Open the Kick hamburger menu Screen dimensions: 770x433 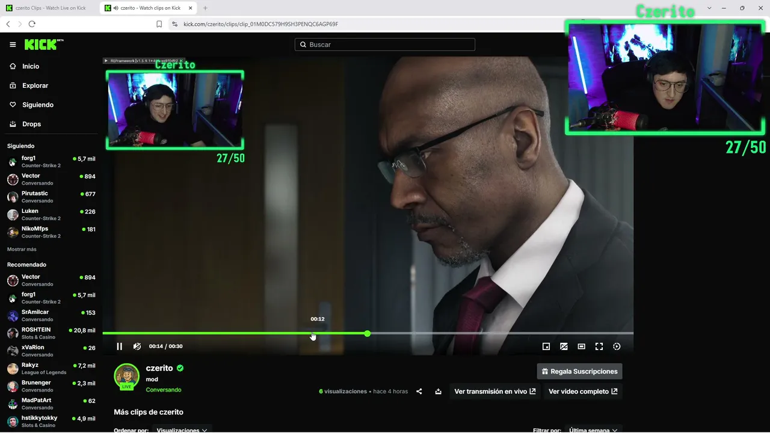click(x=13, y=45)
